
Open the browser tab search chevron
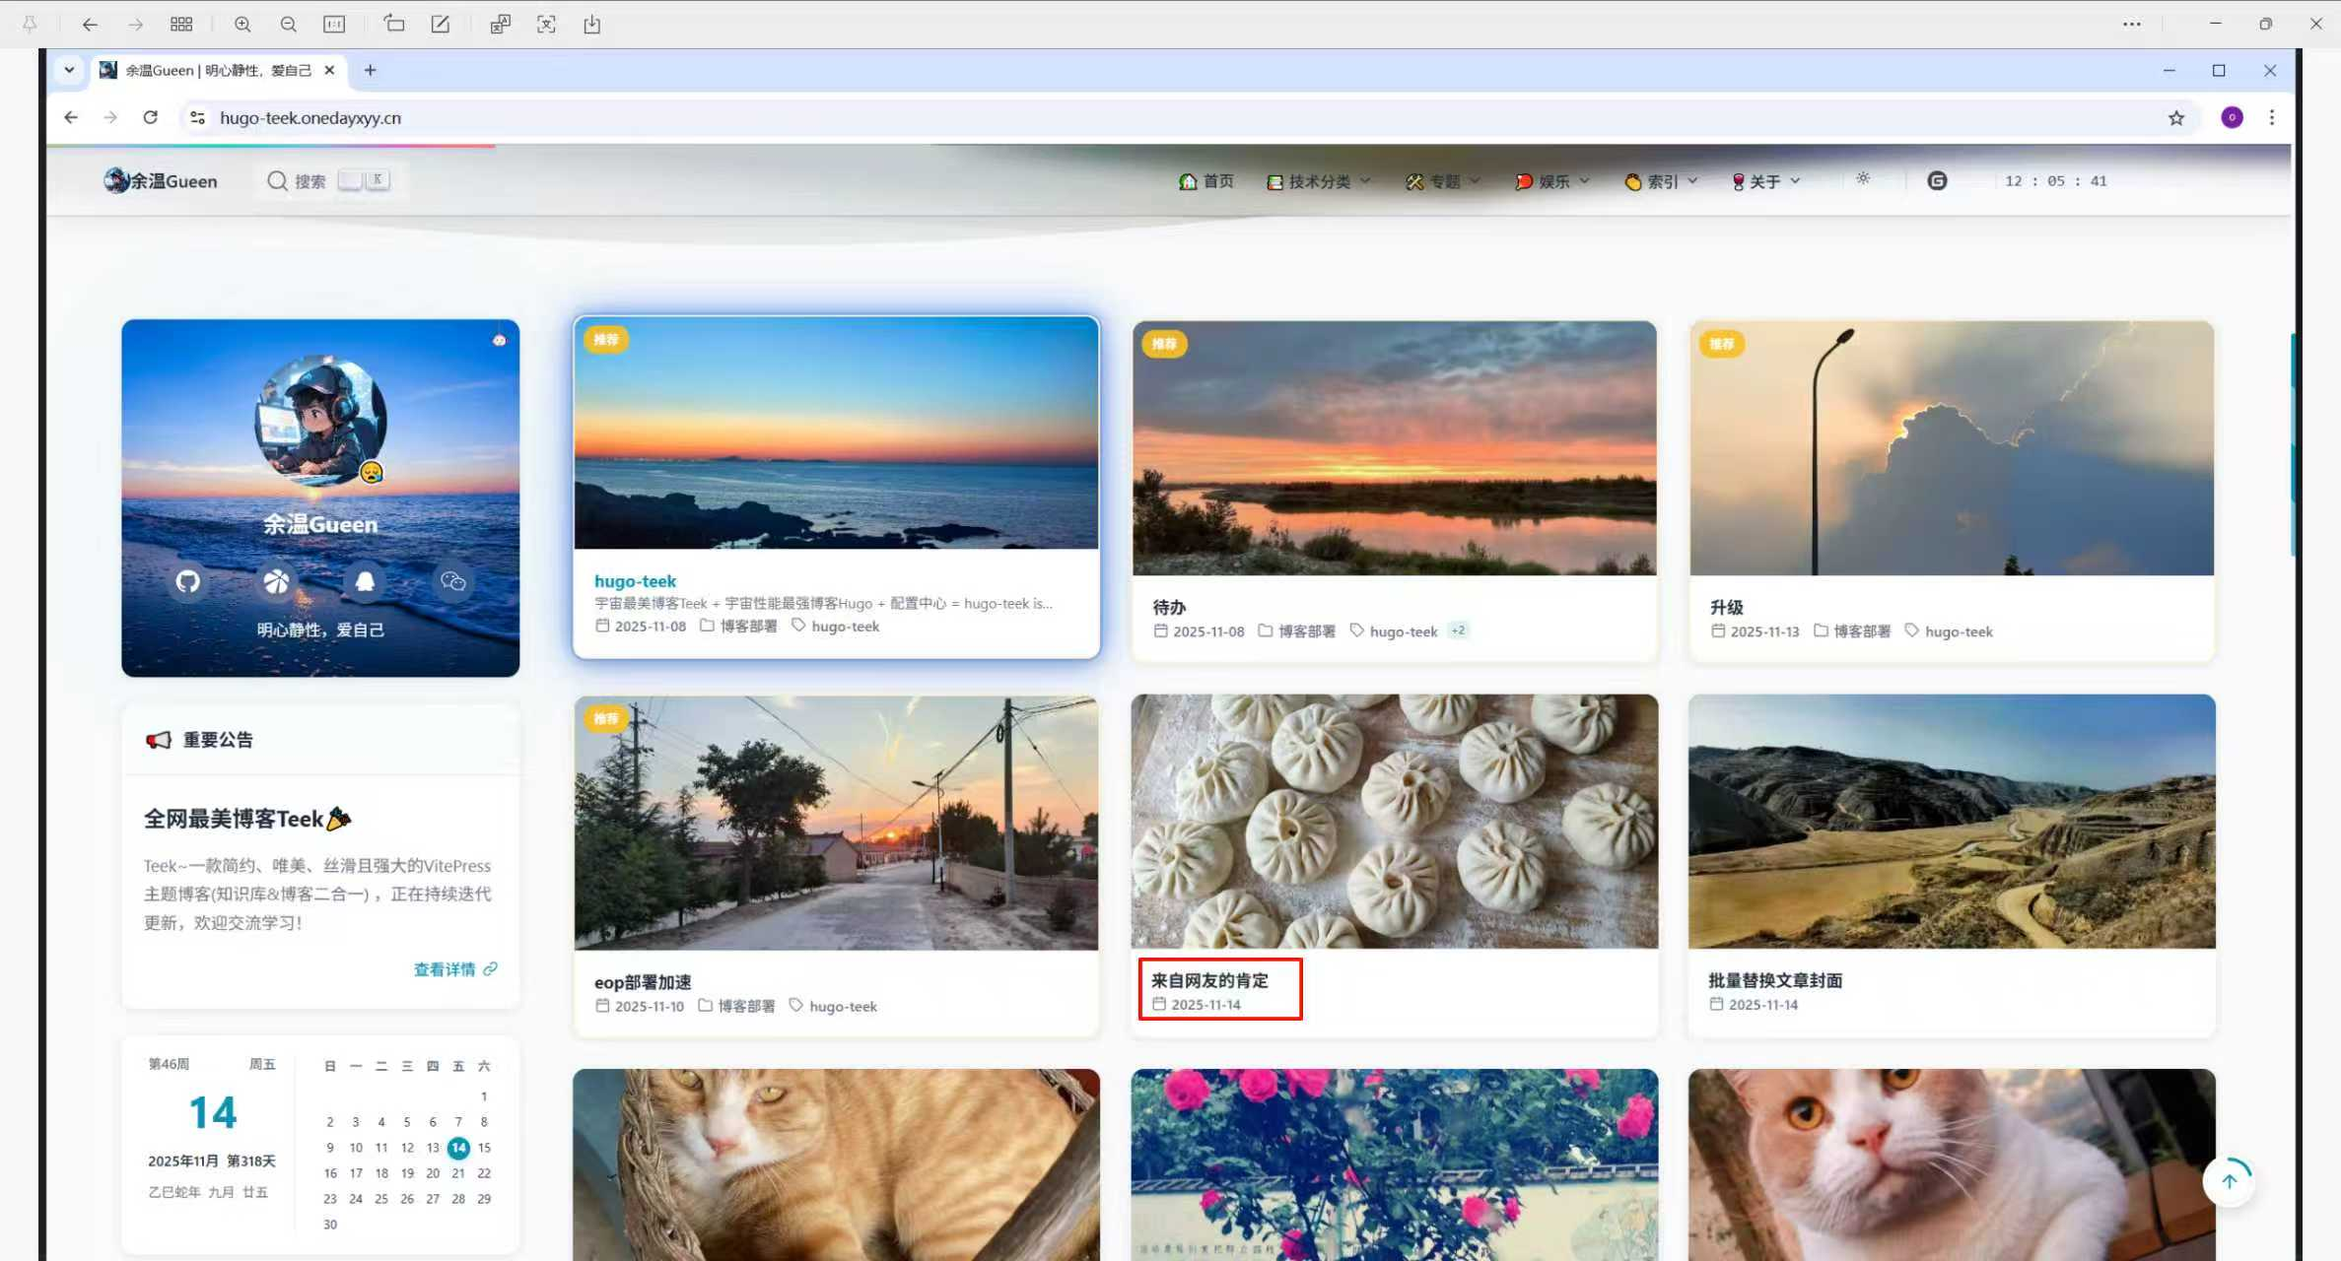[x=69, y=70]
